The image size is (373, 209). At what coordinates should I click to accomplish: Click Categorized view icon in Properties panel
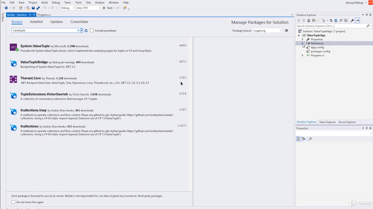(298, 139)
